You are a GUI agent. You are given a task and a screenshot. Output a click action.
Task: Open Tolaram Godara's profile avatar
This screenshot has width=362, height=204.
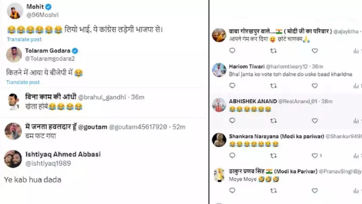(x=14, y=55)
